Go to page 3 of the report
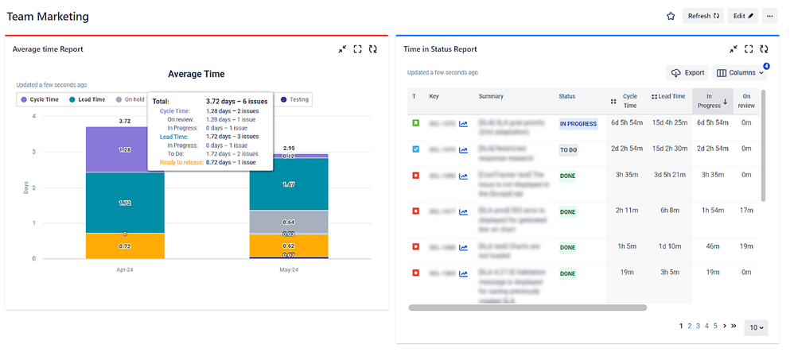The height and width of the screenshot is (356, 794). (698, 326)
